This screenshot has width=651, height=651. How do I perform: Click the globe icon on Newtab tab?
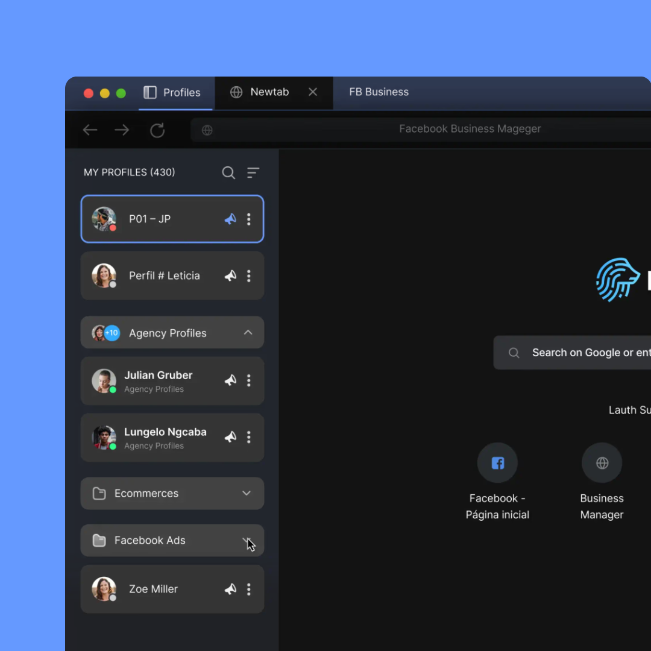[x=236, y=92]
